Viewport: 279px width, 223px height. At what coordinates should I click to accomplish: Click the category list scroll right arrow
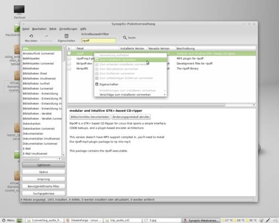[x=59, y=159]
